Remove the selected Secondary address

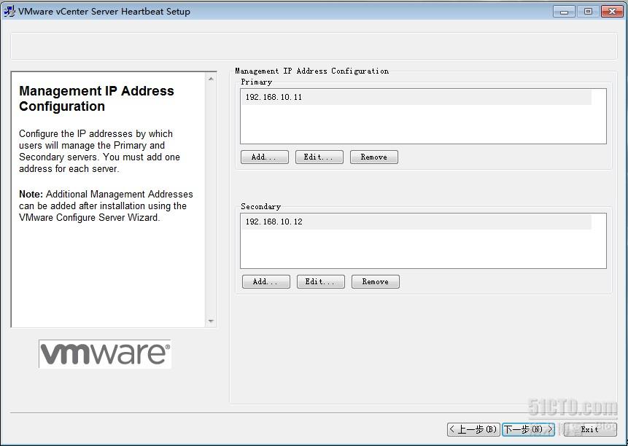click(x=376, y=281)
